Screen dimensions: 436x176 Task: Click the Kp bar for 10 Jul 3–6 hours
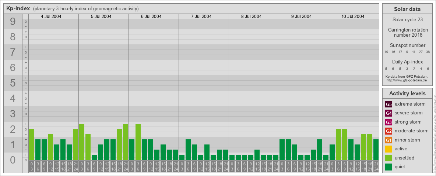[338, 144]
